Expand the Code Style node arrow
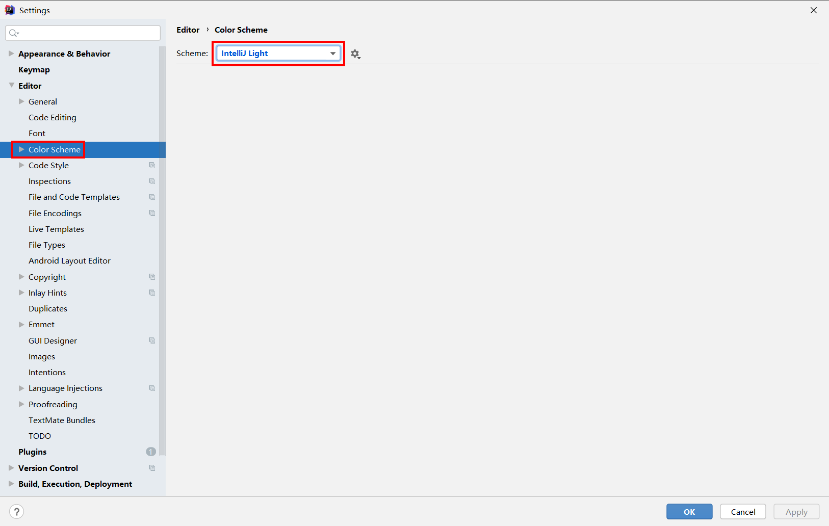 click(21, 165)
